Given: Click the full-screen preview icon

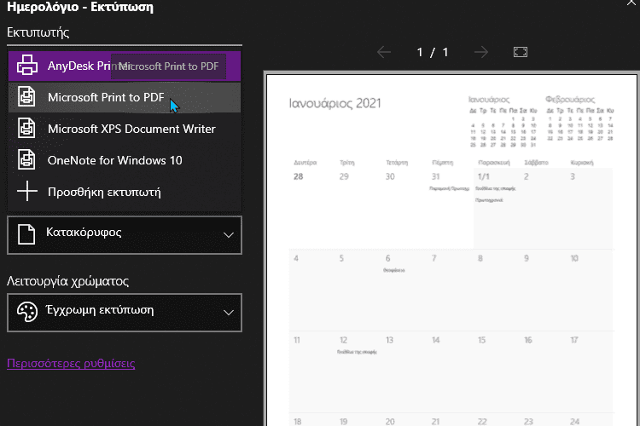Looking at the screenshot, I should [x=521, y=52].
